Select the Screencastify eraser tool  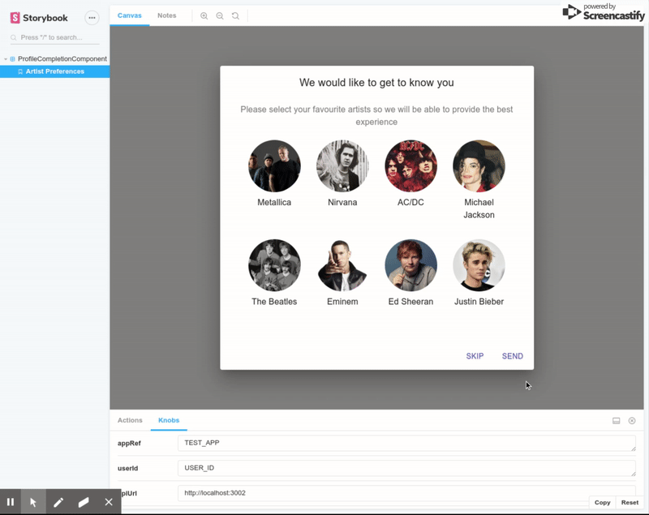pos(84,502)
